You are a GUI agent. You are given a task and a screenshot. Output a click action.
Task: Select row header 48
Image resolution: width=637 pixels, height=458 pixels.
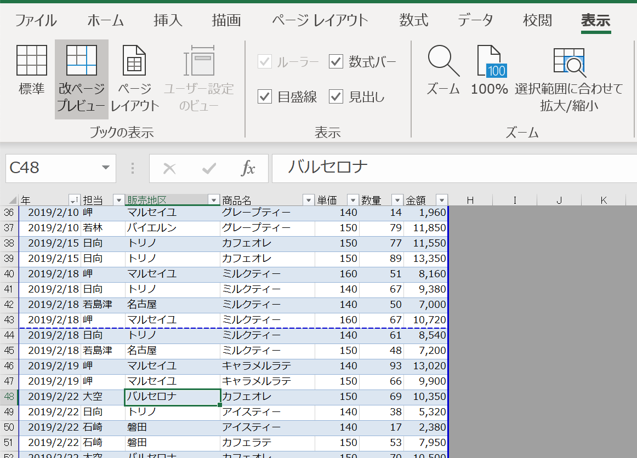pyautogui.click(x=9, y=397)
